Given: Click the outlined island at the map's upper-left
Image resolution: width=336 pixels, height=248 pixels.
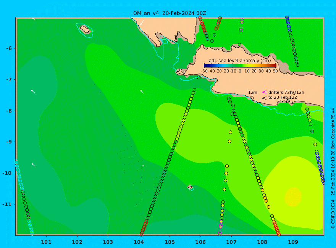Looking at the screenshot, I should coord(85,29).
